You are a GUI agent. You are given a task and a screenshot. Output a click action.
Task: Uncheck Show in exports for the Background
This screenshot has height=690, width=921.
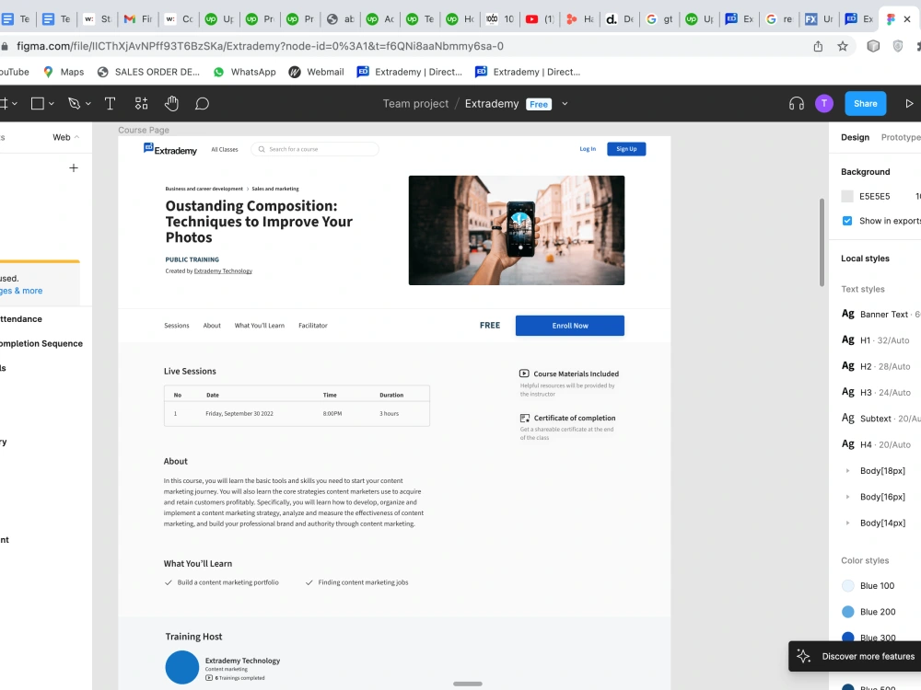click(846, 221)
